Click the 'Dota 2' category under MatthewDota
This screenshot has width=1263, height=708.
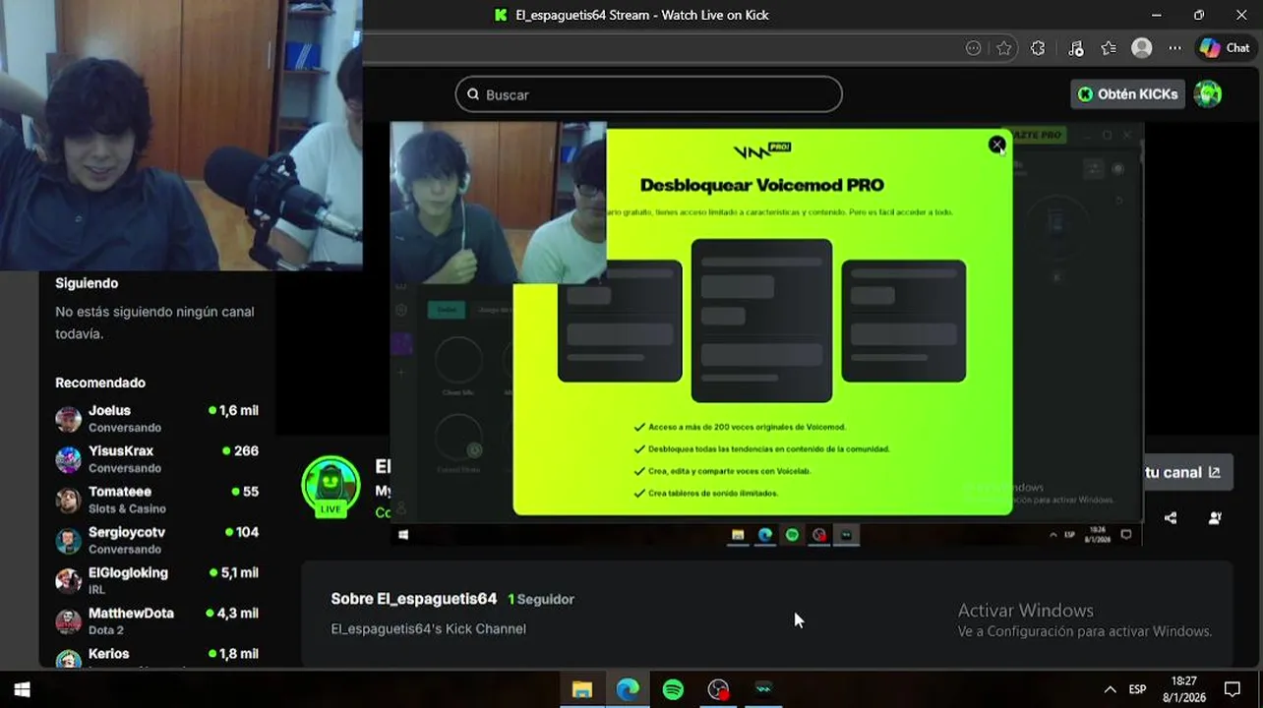(x=106, y=630)
